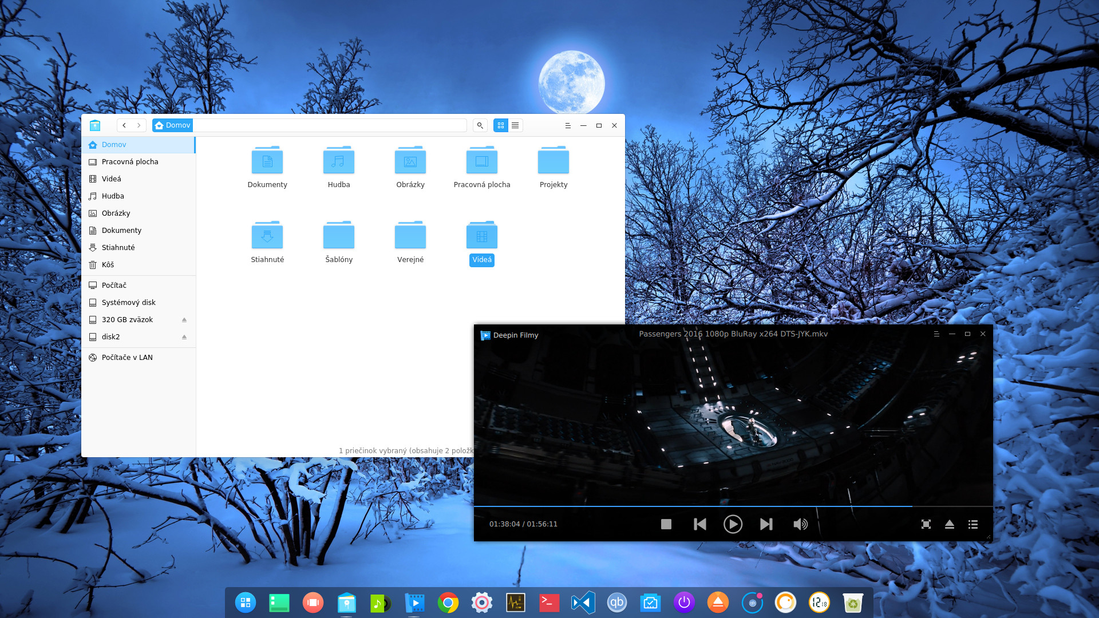Click the movie file title text
Image resolution: width=1099 pixels, height=618 pixels.
733,334
